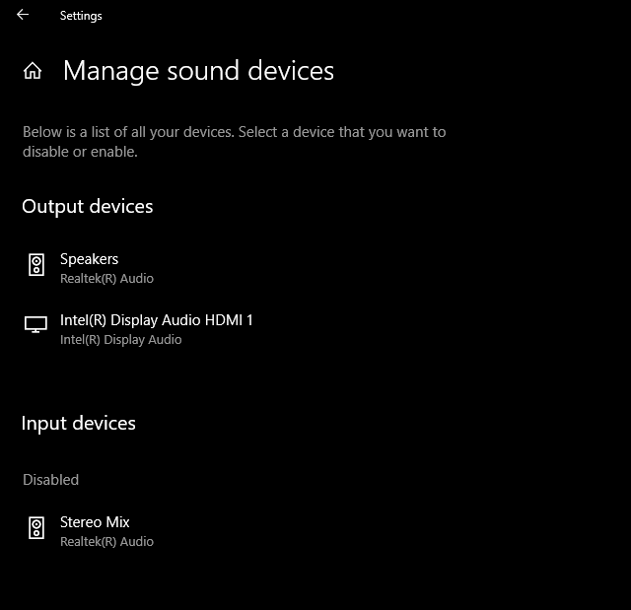Click the description text about devices
Viewport: 631px width, 610px height.
(235, 142)
